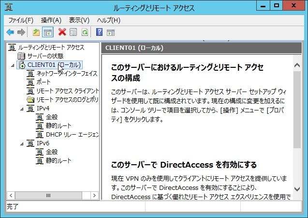Click the root ルーティングとリモート アクセス node icon
This screenshot has height=218, width=308.
(12, 47)
